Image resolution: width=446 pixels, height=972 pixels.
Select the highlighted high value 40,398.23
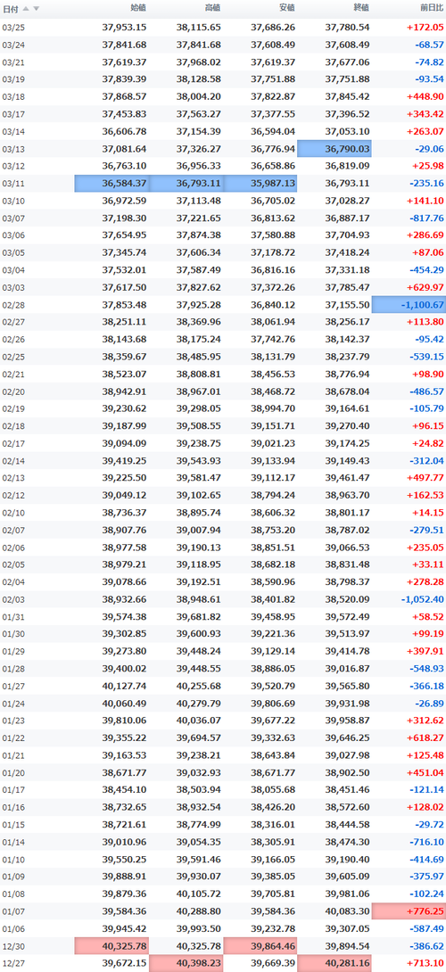click(x=186, y=963)
